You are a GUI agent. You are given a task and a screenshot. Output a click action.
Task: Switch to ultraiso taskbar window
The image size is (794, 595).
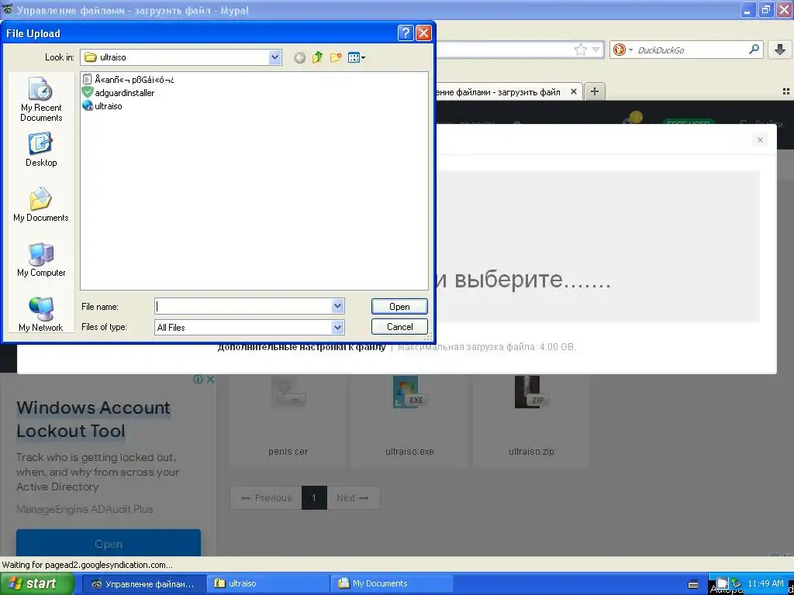tap(268, 584)
